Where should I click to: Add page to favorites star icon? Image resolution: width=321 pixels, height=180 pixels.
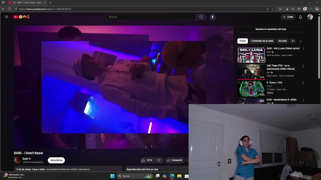pyautogui.click(x=273, y=9)
